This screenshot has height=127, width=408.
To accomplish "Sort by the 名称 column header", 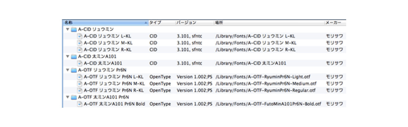I will click(x=105, y=22).
